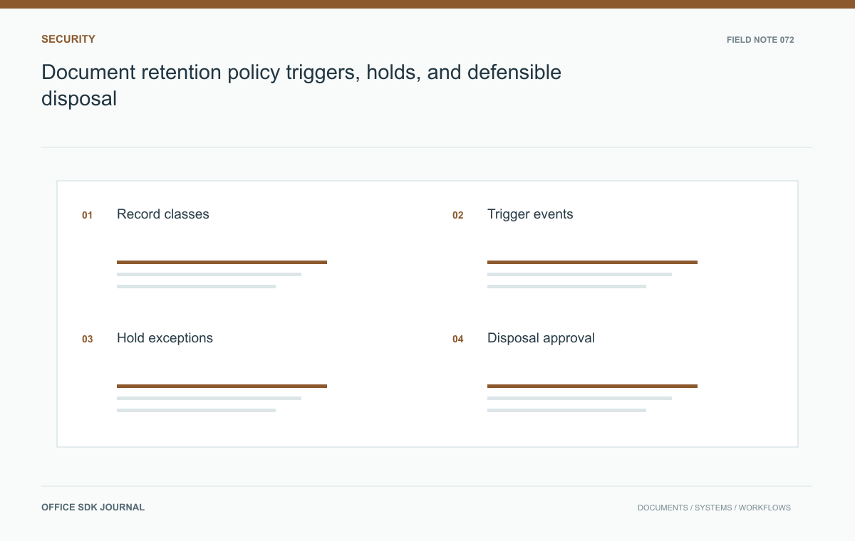This screenshot has height=541, width=855.
Task: Click the OFFICE SDK JOURNAL footer text
Action: 93,508
